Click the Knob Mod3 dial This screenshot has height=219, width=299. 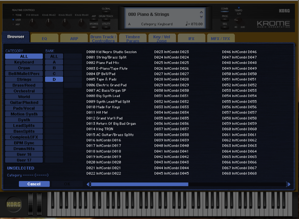click(x=65, y=23)
